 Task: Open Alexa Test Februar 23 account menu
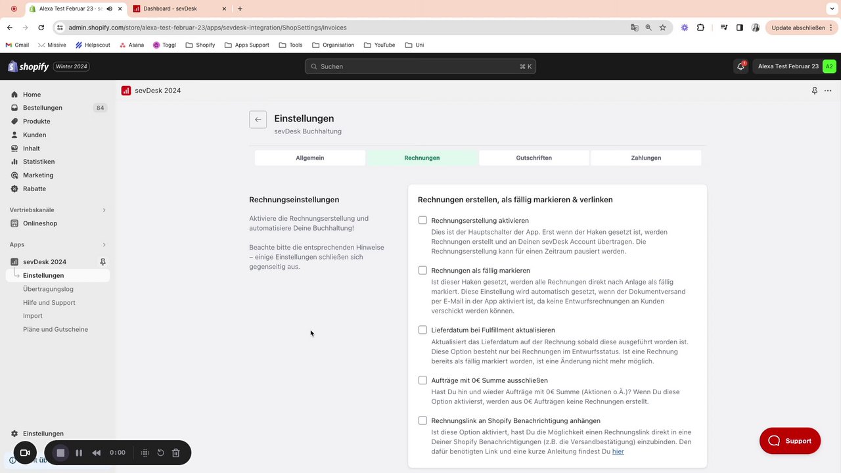point(795,66)
